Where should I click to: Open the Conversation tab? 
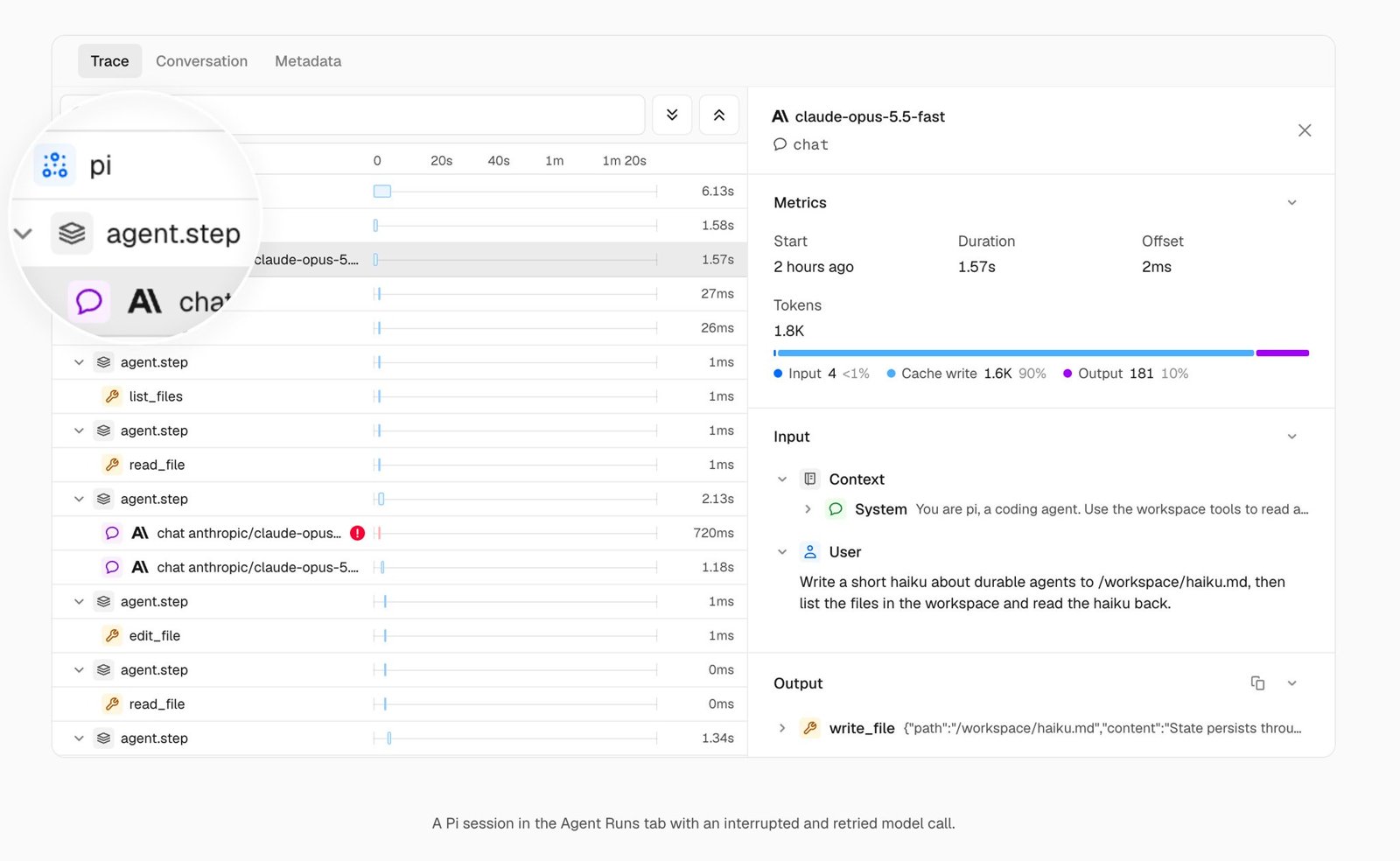point(201,61)
